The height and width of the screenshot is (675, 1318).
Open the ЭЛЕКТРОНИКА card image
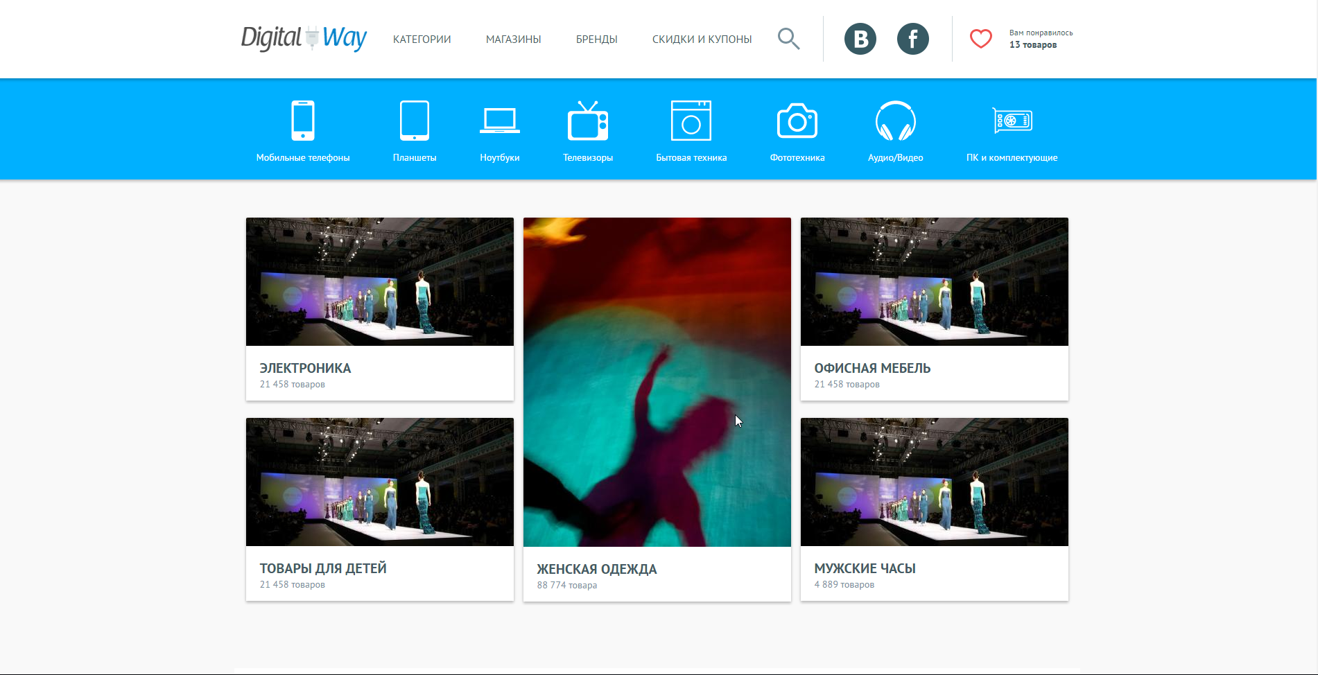pyautogui.click(x=380, y=281)
